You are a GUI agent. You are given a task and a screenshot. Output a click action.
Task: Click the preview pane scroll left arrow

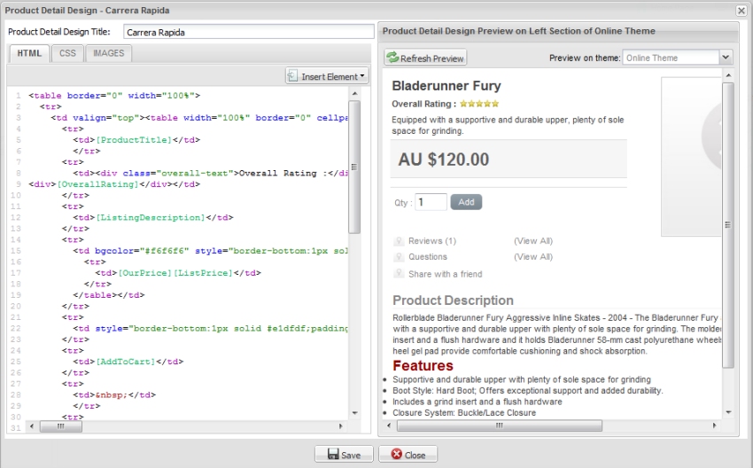389,425
